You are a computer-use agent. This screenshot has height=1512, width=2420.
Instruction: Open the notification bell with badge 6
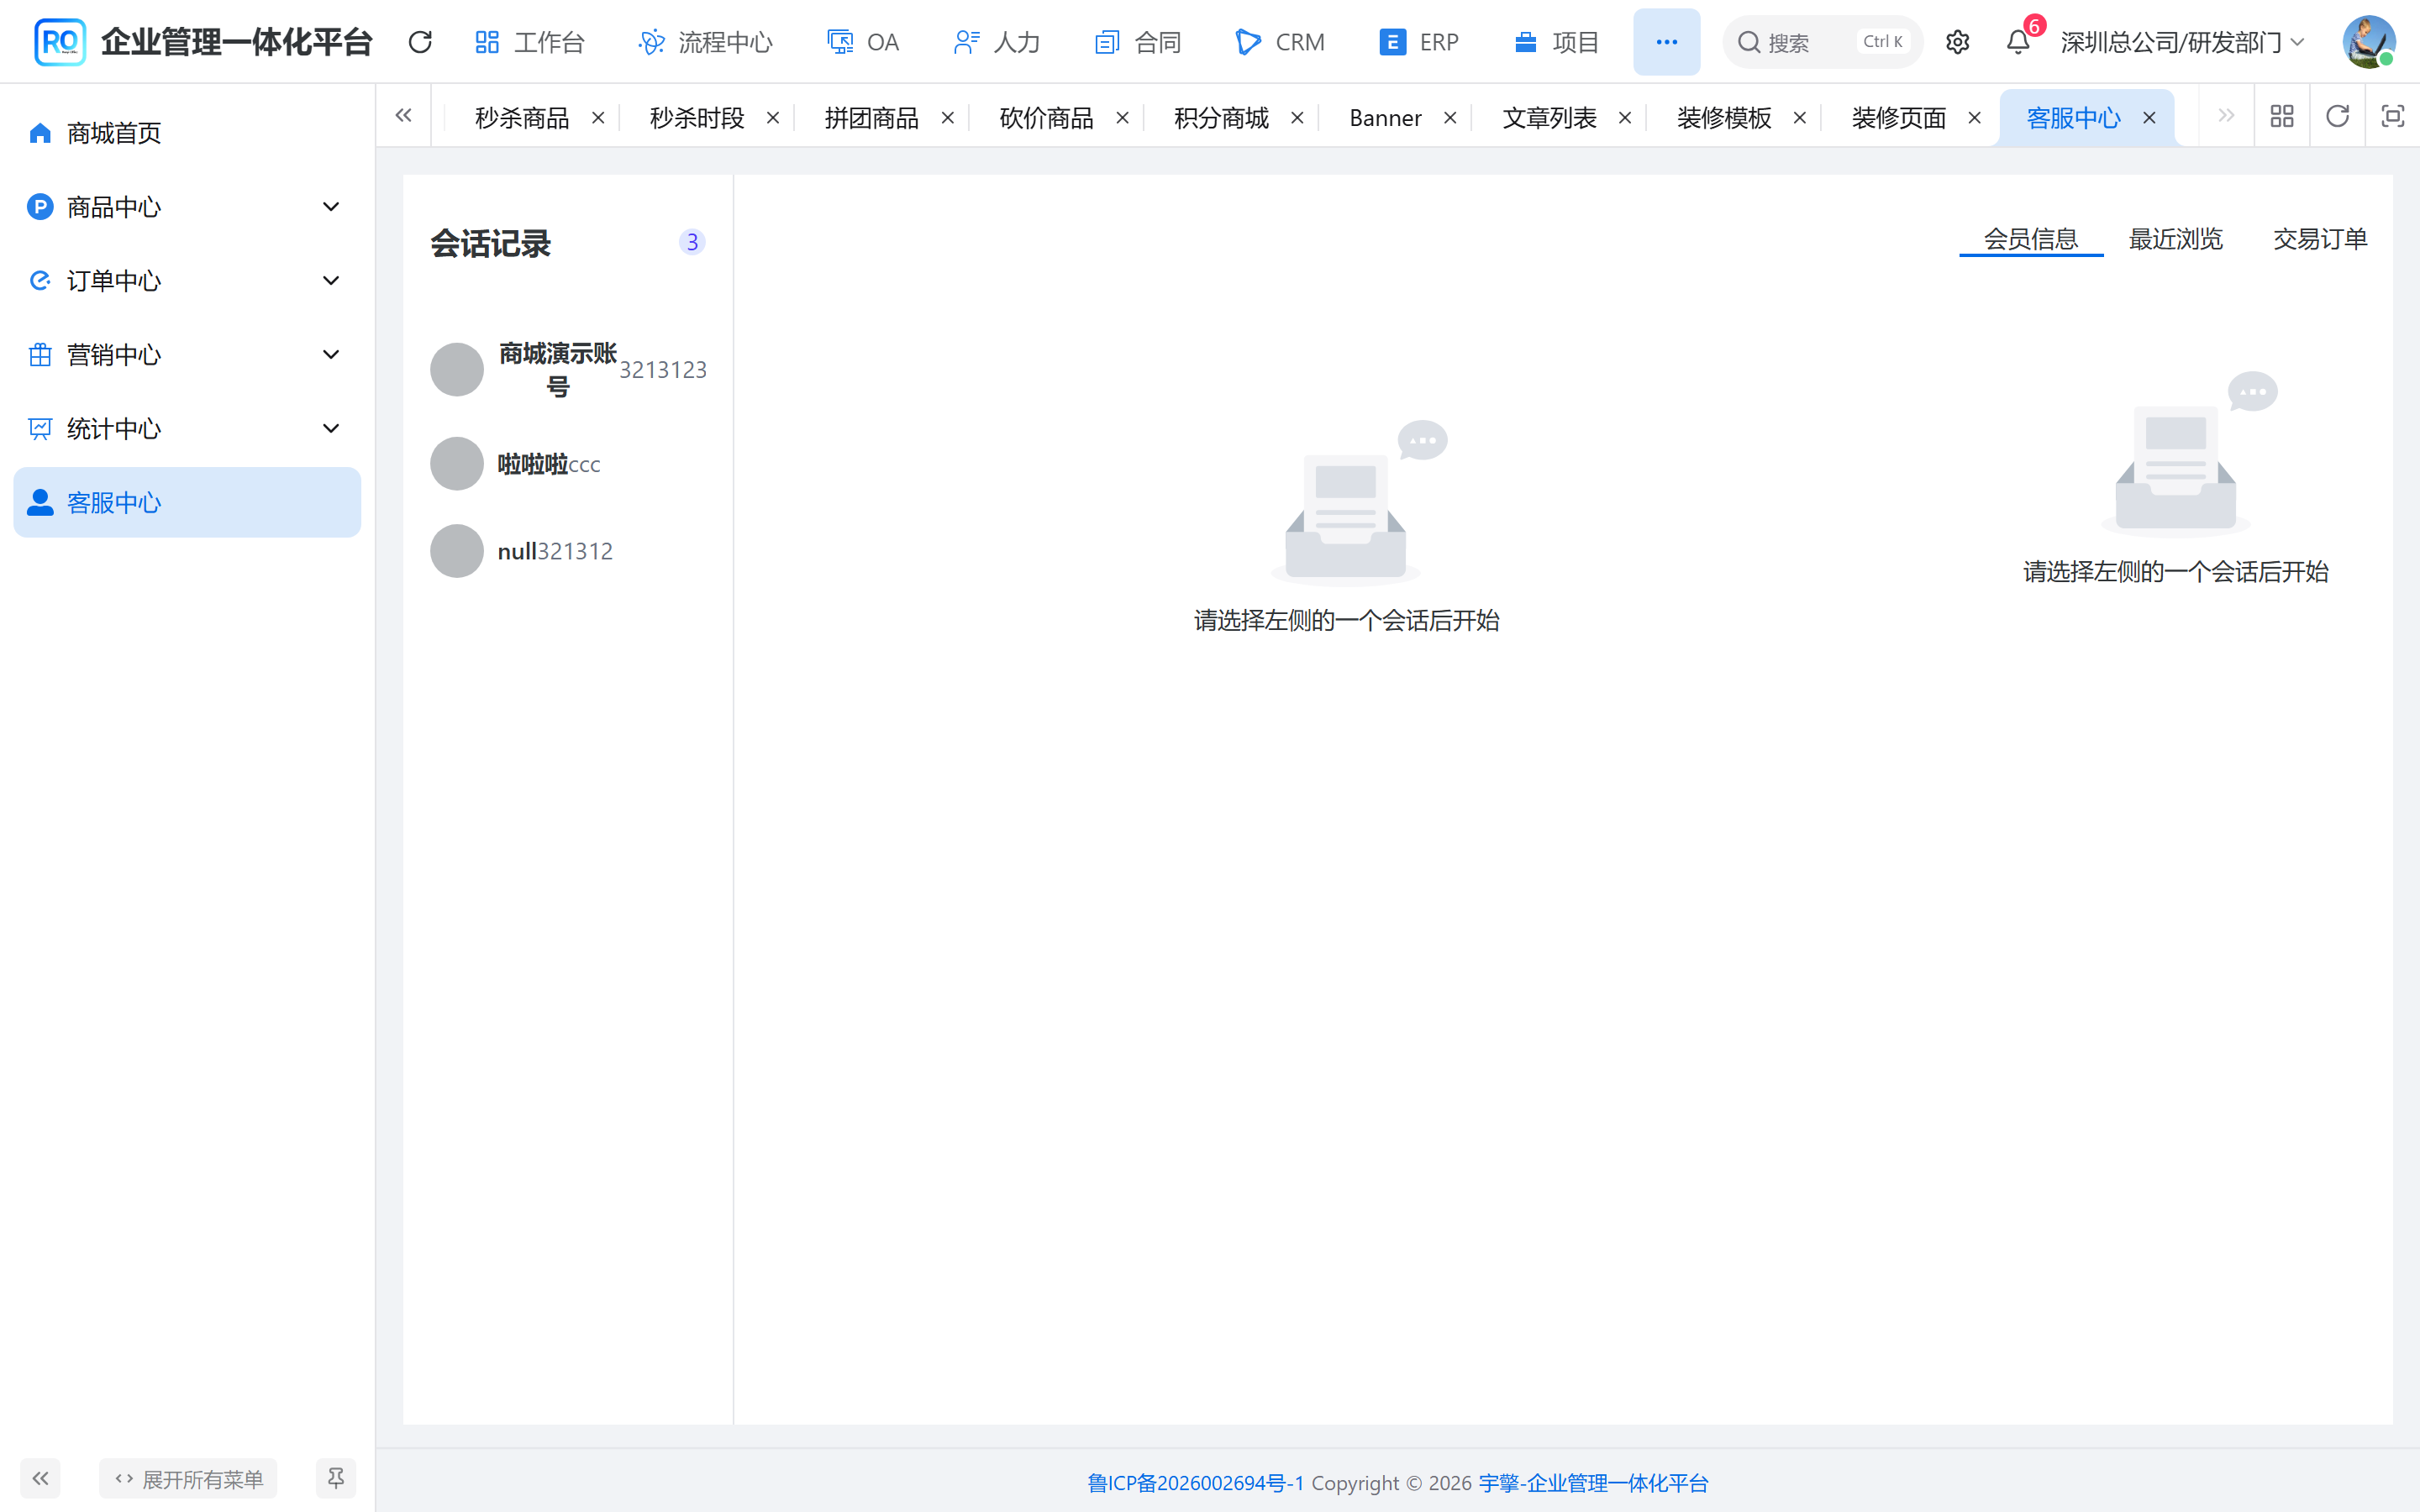tap(2018, 42)
